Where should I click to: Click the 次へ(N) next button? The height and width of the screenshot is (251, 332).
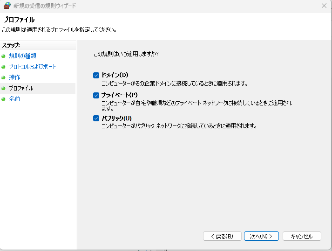(261, 236)
